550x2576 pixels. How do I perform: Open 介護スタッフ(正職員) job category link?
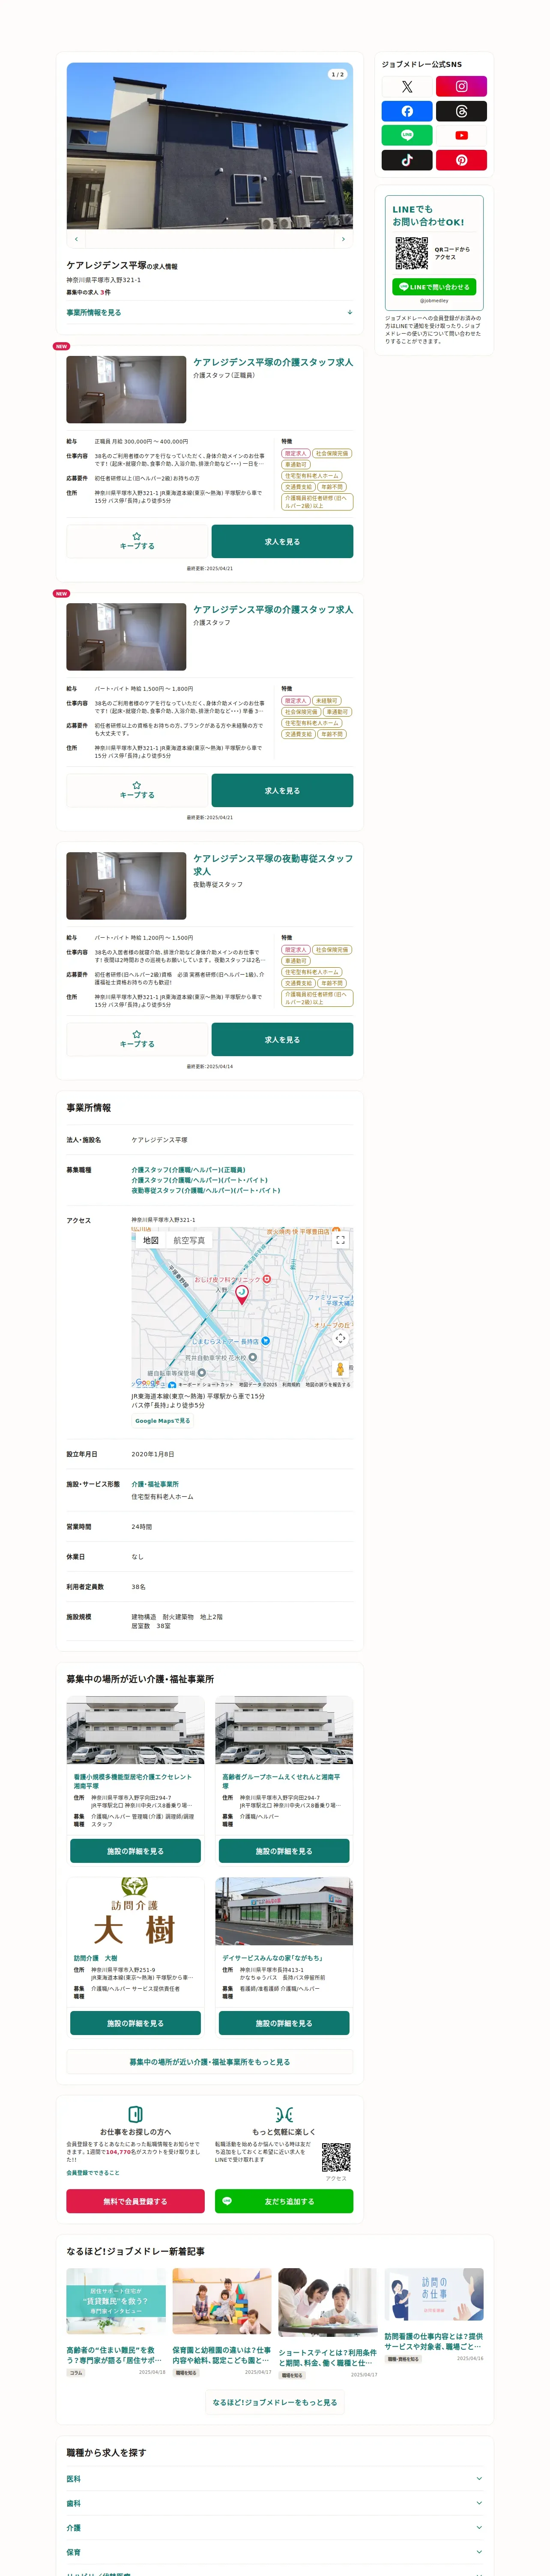coord(188,1169)
